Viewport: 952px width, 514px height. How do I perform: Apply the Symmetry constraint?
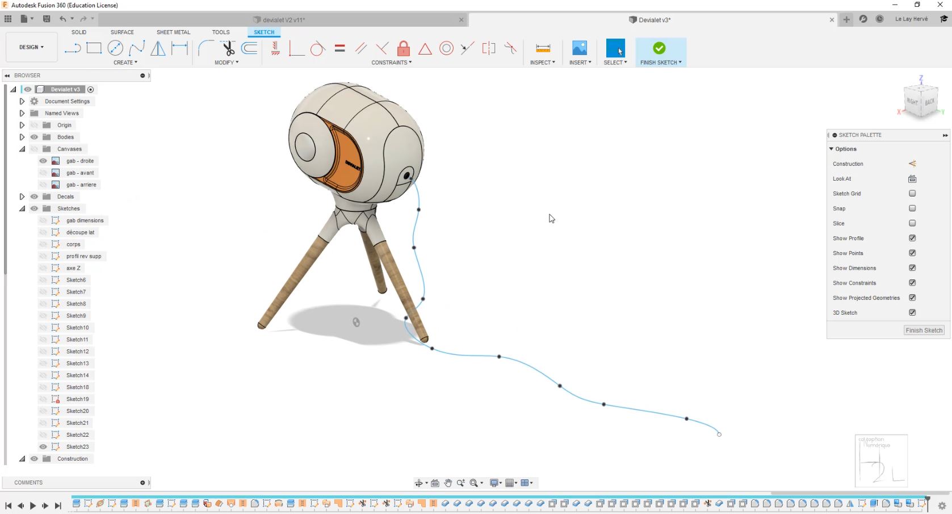(489, 48)
